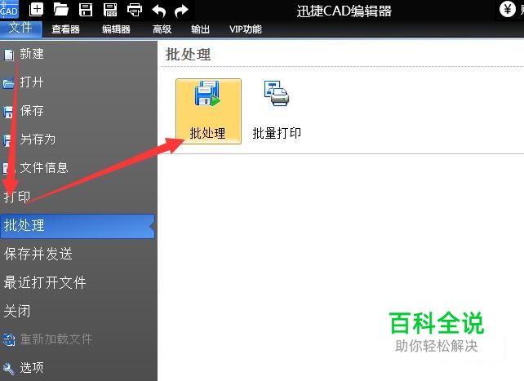Choose 新建 in the file menu

32,54
